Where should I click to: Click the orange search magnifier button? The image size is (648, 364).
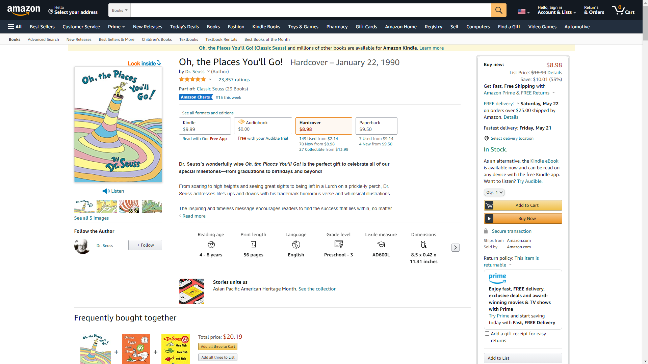[498, 10]
